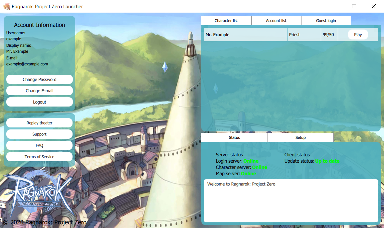
Task: Open the Replay theater
Action: click(x=39, y=123)
